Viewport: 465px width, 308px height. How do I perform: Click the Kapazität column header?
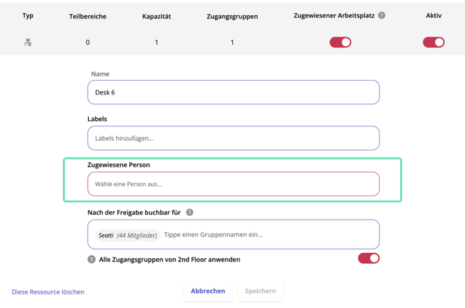pyautogui.click(x=156, y=16)
